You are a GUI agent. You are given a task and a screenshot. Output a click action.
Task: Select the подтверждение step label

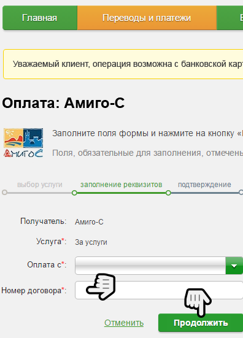(204, 185)
